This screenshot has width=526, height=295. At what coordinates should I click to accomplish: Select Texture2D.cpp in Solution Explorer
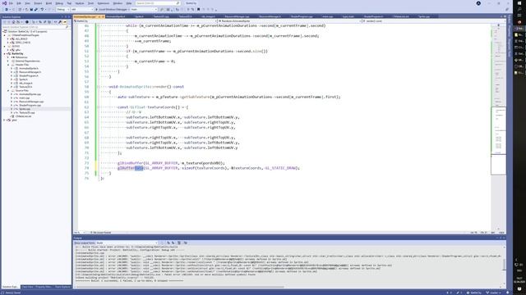[x=27, y=112]
